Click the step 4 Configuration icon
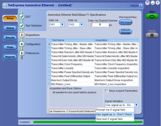 click(22, 44)
